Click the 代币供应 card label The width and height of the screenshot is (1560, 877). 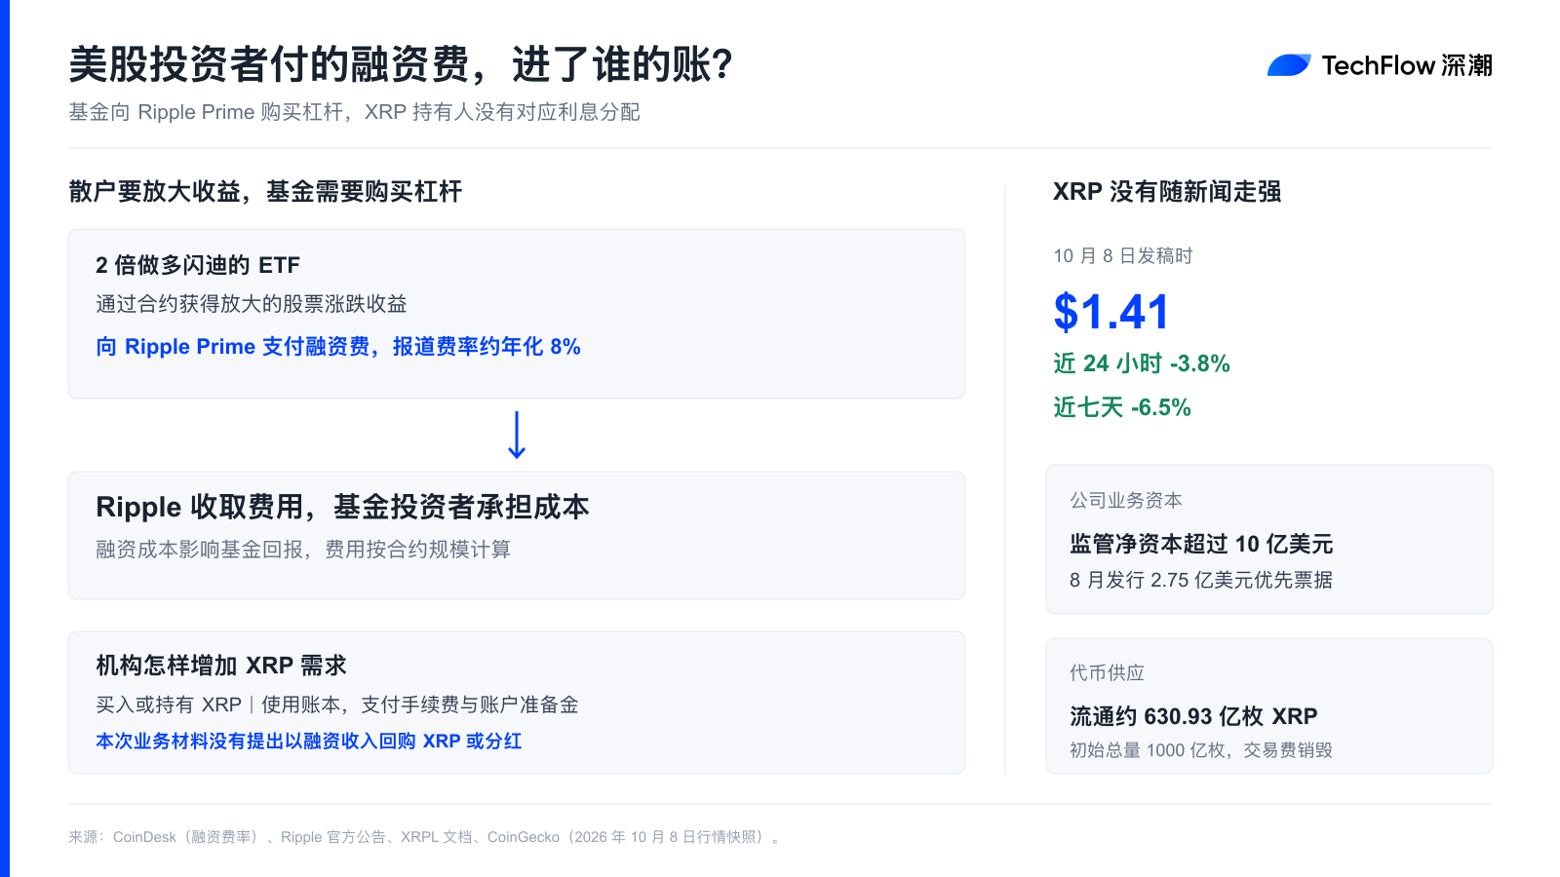coord(1108,672)
